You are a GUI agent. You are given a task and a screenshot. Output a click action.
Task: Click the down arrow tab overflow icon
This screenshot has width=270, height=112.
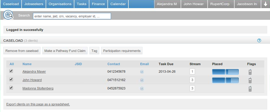[265, 4]
